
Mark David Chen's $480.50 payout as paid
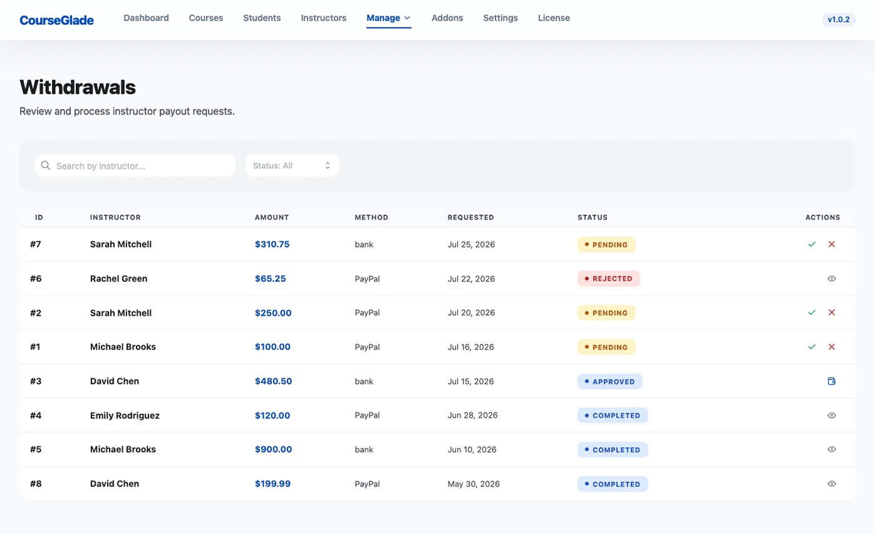tap(832, 381)
